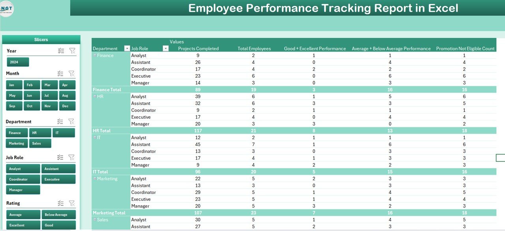
Task: Clear filter icon on Department slicer
Action: [x=71, y=122]
